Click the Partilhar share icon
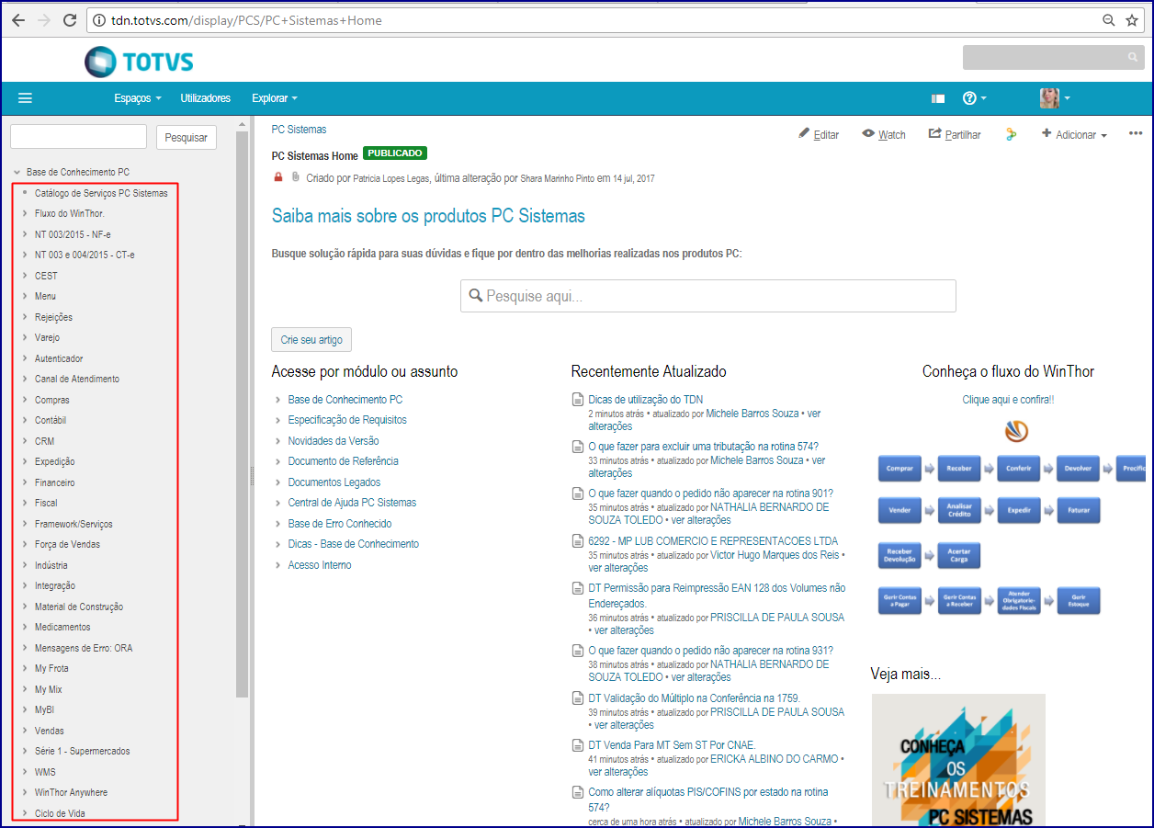The image size is (1154, 828). tap(935, 134)
